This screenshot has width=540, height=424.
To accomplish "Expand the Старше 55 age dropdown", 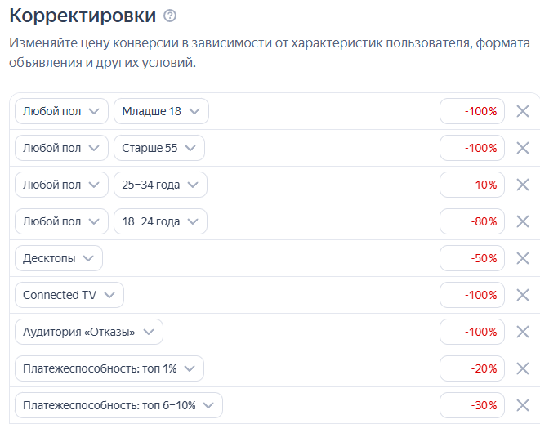I will point(158,148).
